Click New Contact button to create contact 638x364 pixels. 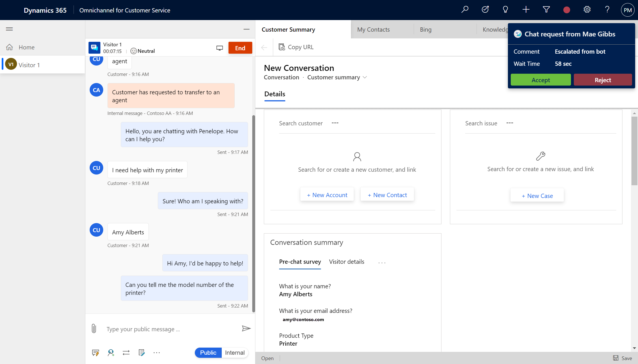tap(387, 195)
